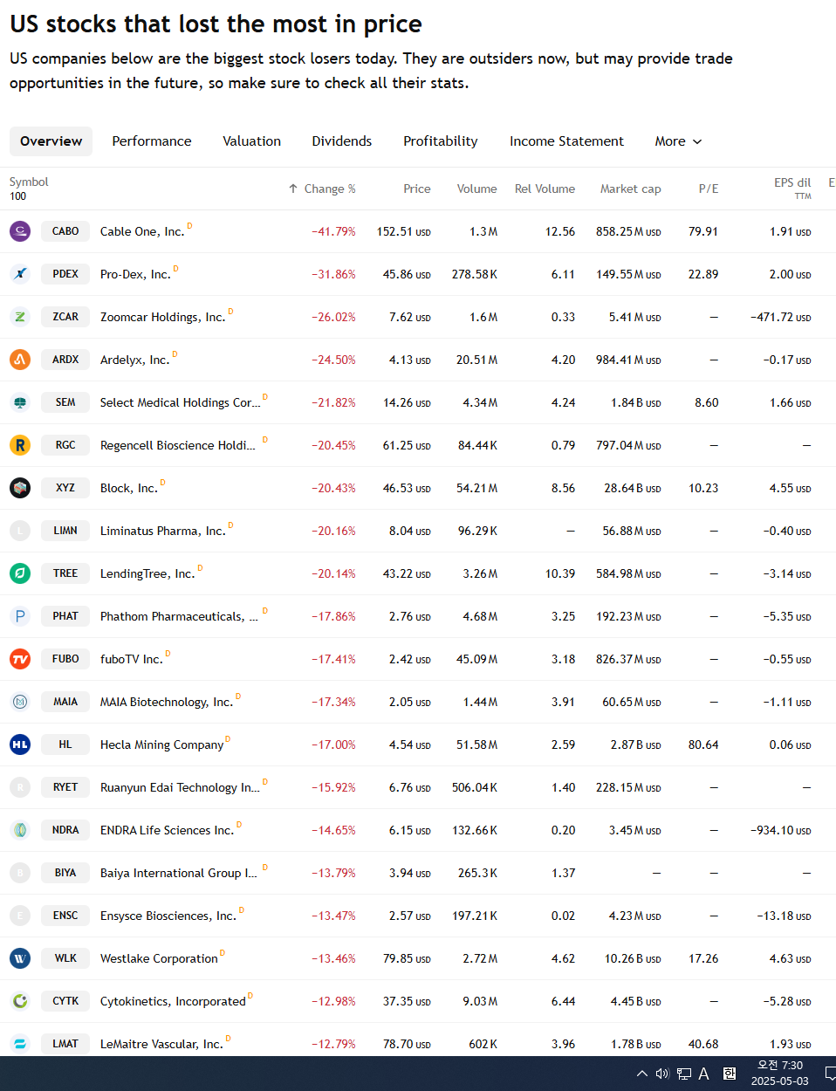836x1091 pixels.
Task: Open the Profitability tab
Action: click(x=441, y=141)
